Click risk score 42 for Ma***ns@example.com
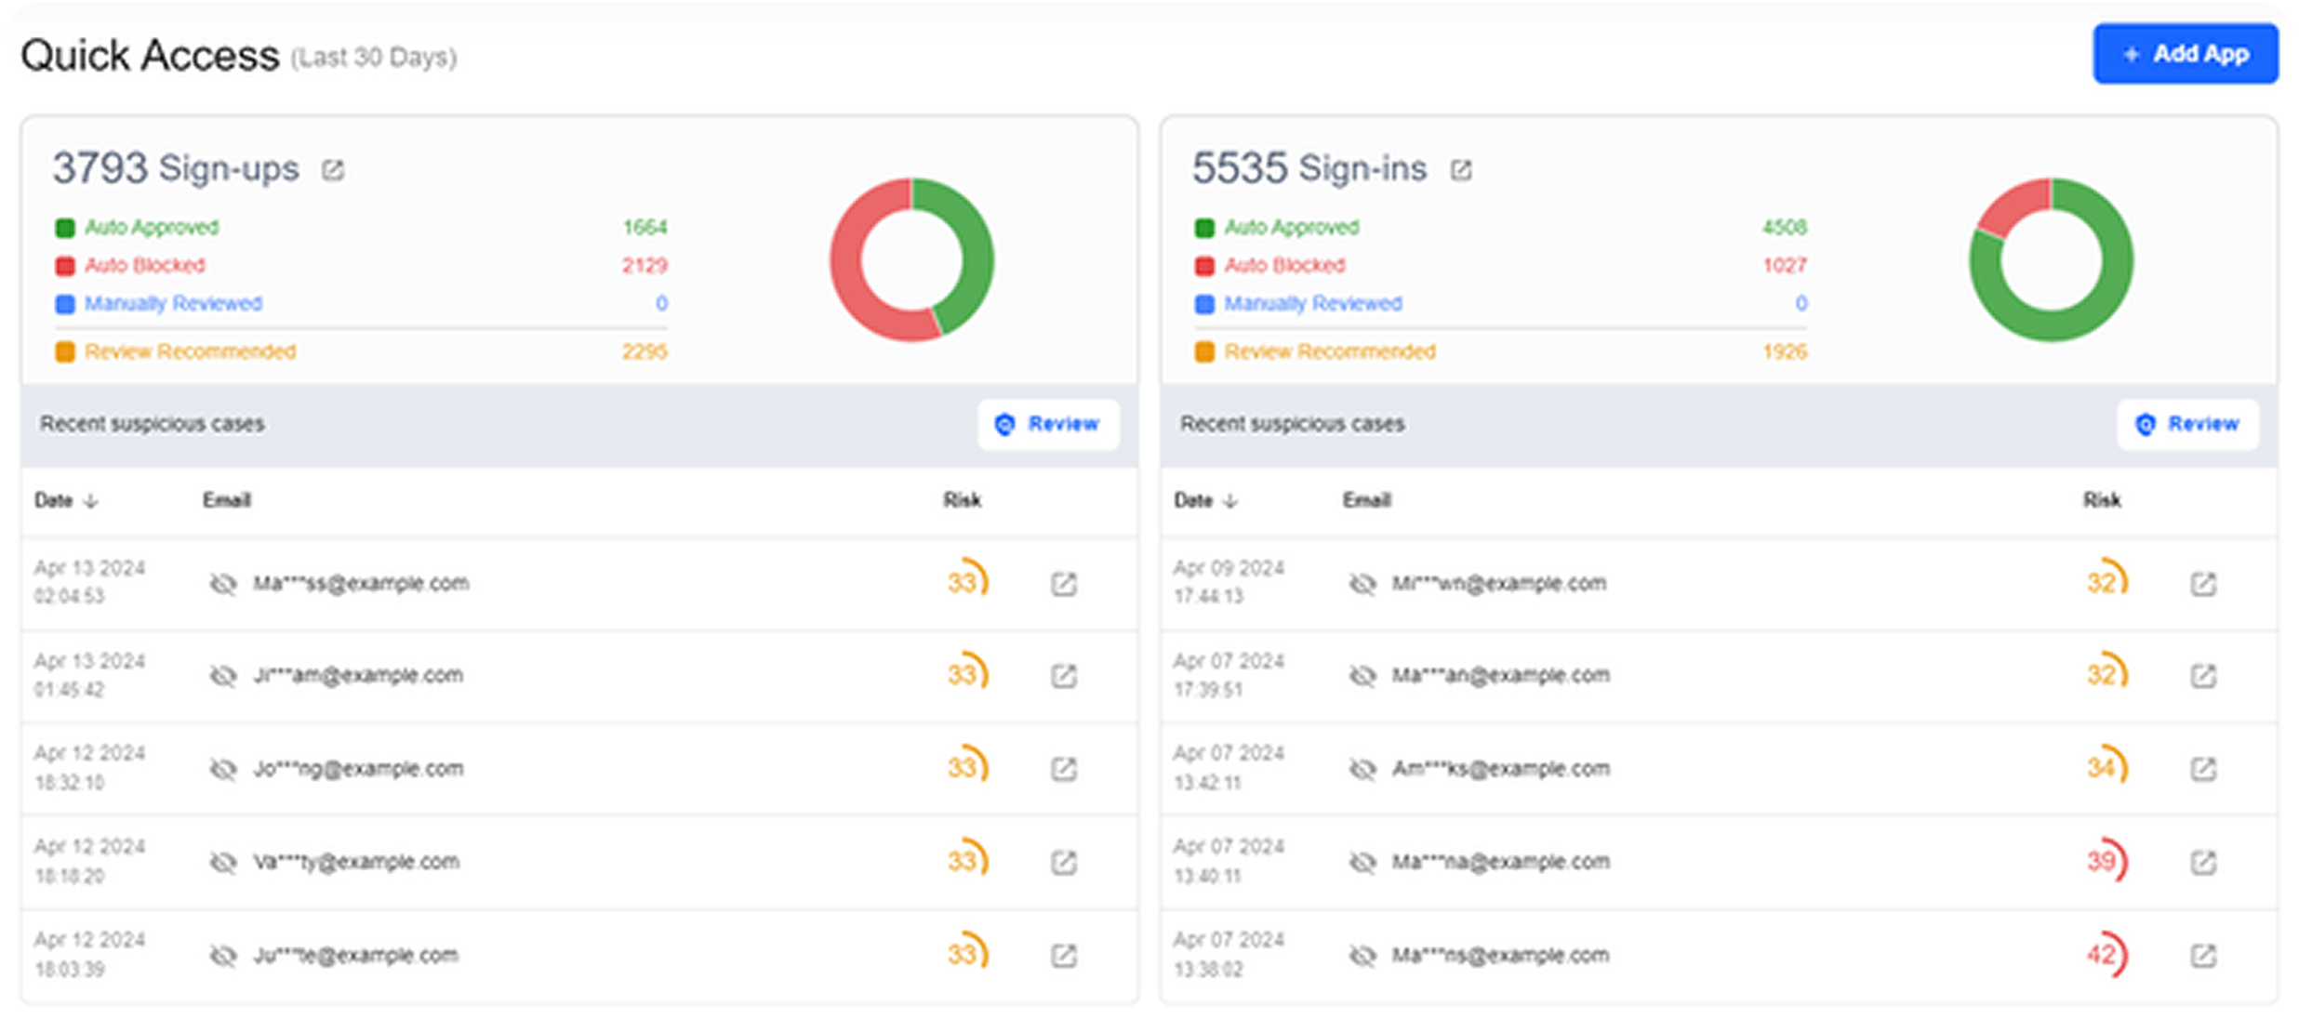The width and height of the screenshot is (2299, 1019). click(x=2106, y=954)
